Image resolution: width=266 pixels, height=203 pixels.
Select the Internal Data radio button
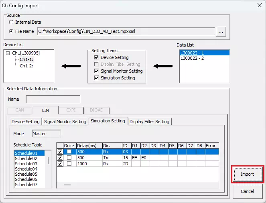pyautogui.click(x=11, y=22)
